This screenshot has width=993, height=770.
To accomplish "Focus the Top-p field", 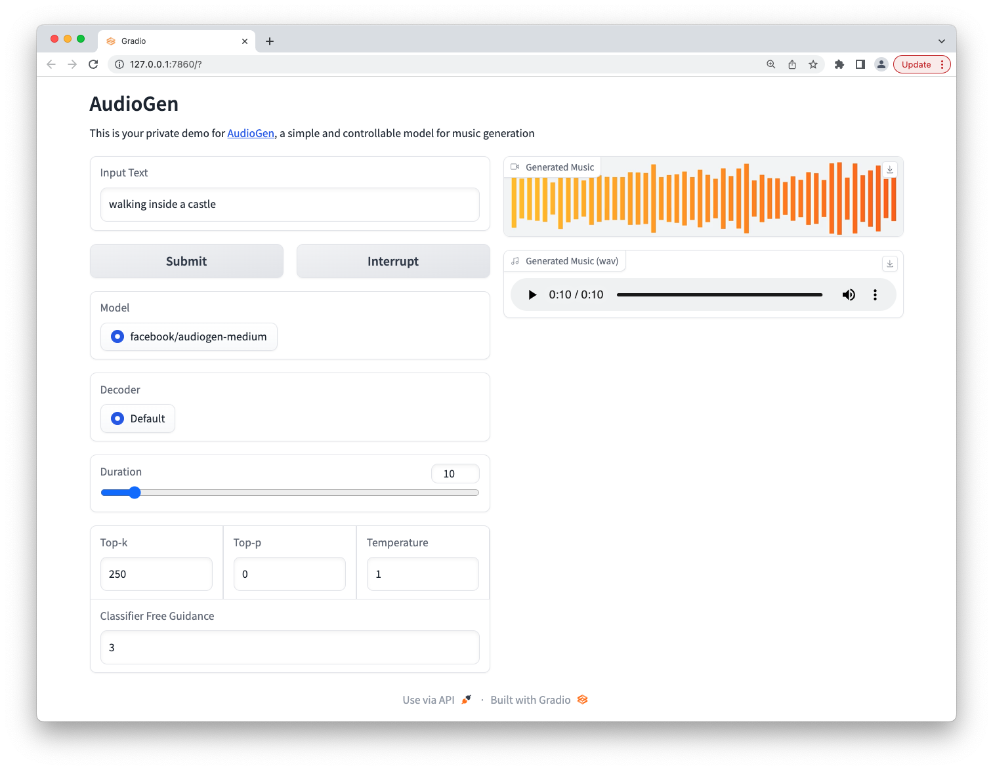I will [x=289, y=574].
